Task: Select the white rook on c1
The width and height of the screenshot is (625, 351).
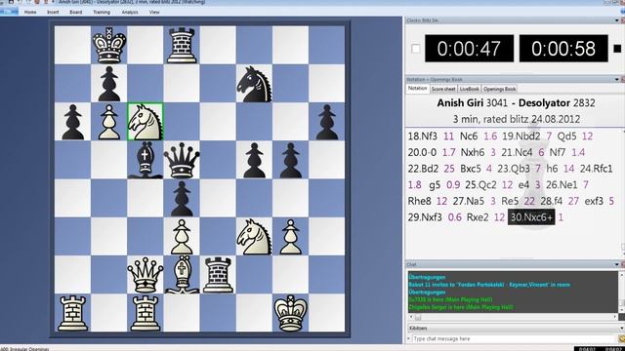Action: click(146, 313)
